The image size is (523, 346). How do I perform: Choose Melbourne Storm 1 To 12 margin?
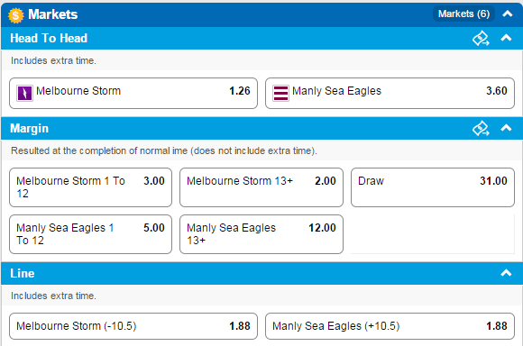click(x=91, y=187)
